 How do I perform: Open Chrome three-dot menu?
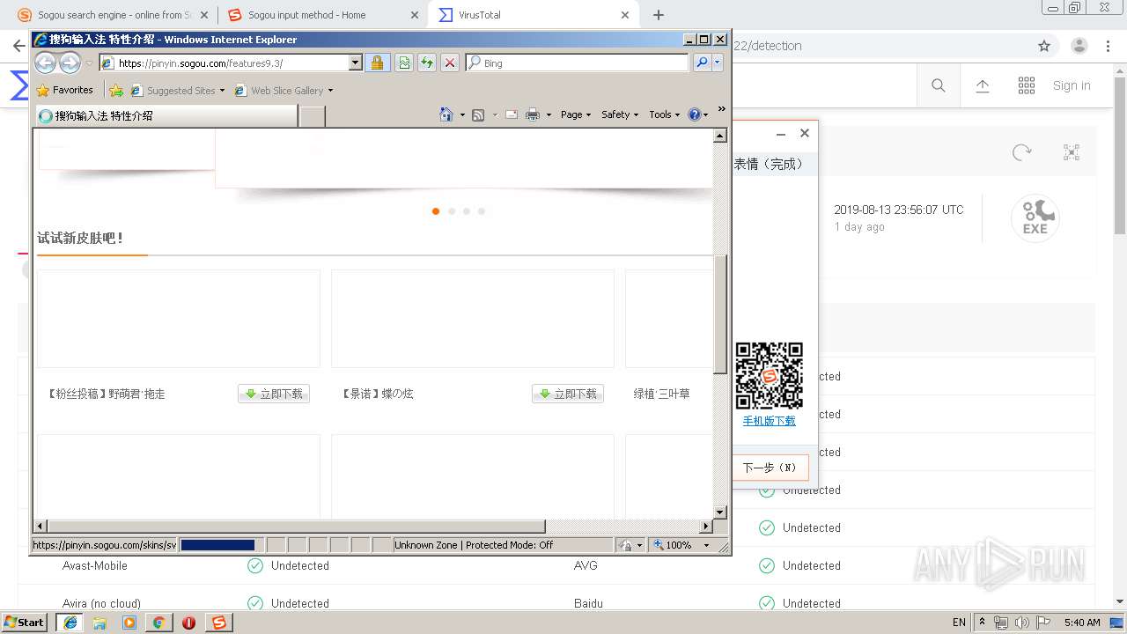[1109, 46]
